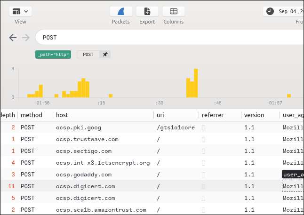Viewport: 304px width, 215px height.
Task: Click the host column header
Action: coord(62,115)
